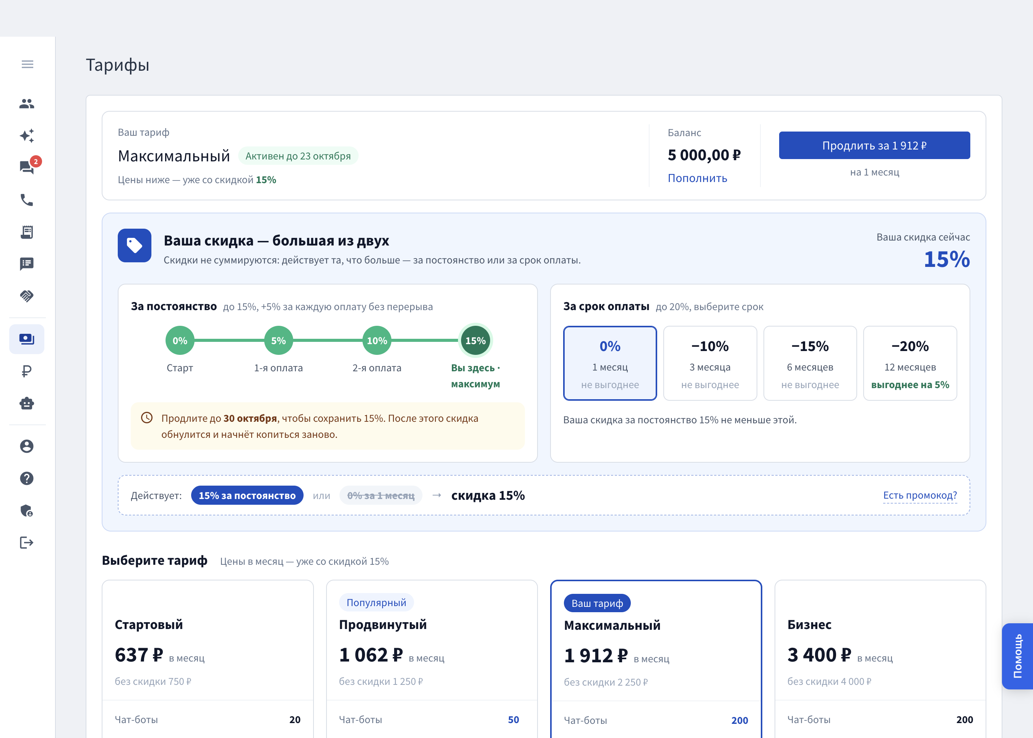Open the shield security icon
This screenshot has width=1033, height=738.
tap(27, 511)
